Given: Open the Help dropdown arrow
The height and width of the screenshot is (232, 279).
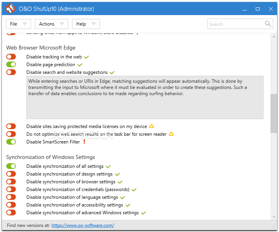Looking at the screenshot, I should (x=94, y=24).
